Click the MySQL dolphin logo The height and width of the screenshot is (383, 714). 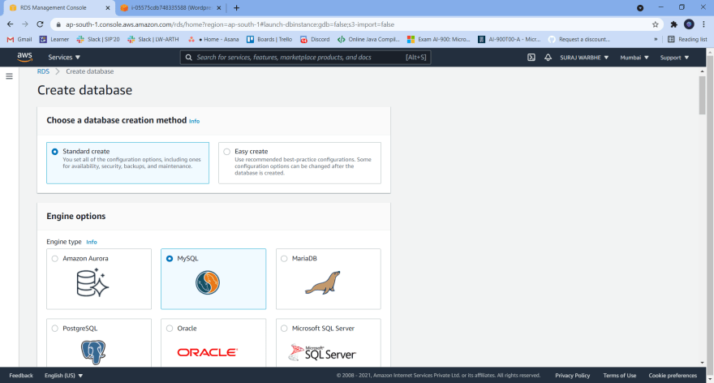[x=208, y=282]
